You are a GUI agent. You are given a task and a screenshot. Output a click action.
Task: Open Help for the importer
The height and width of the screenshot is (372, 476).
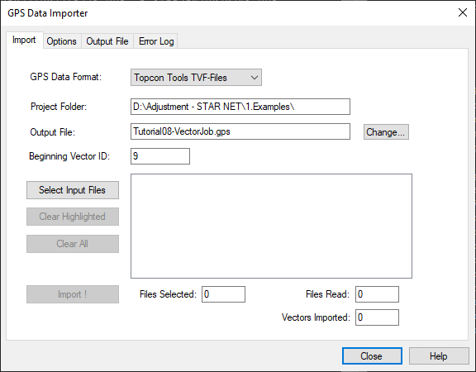[439, 356]
